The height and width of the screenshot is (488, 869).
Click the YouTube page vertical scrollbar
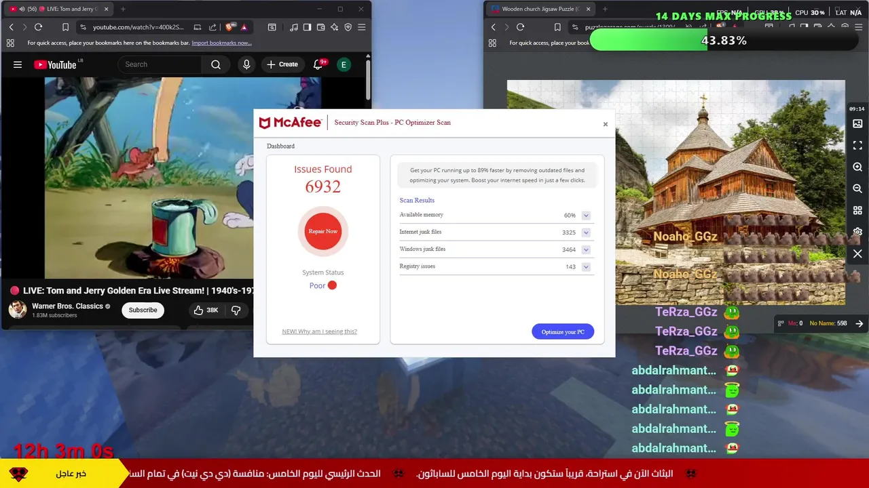click(x=368, y=80)
